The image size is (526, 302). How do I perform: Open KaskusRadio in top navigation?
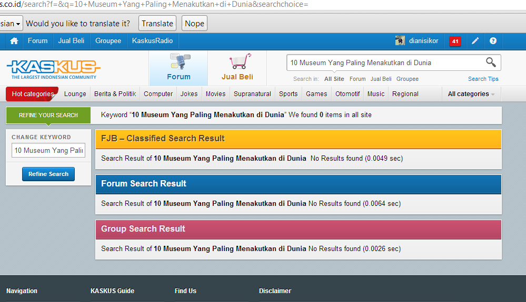pyautogui.click(x=152, y=41)
